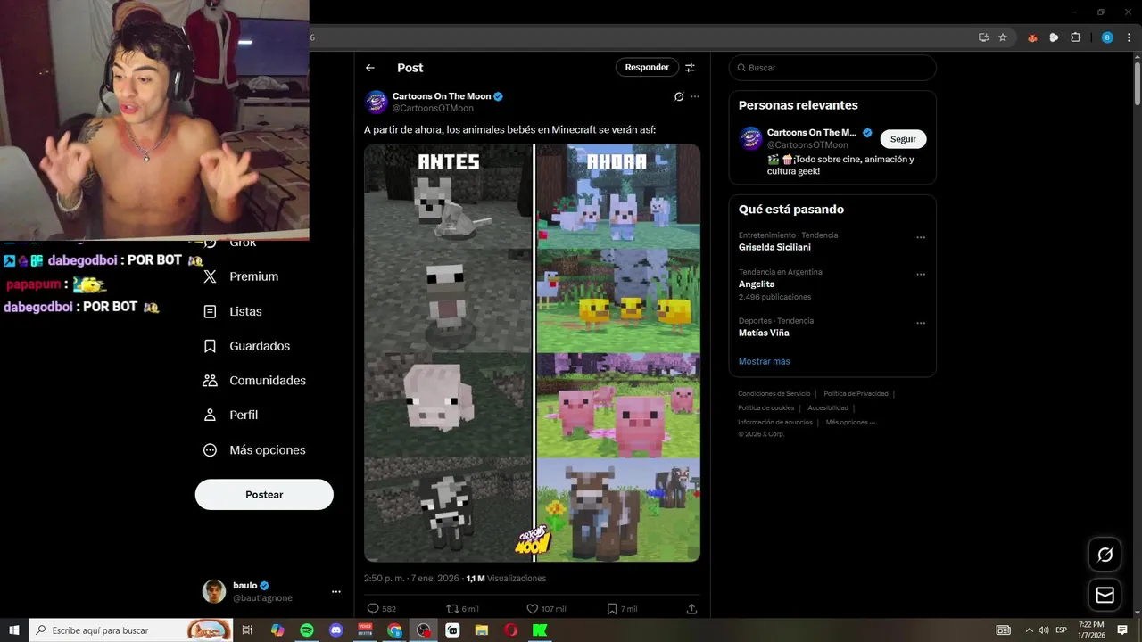
Task: Open the MetaMask fox extension
Action: point(1033,37)
